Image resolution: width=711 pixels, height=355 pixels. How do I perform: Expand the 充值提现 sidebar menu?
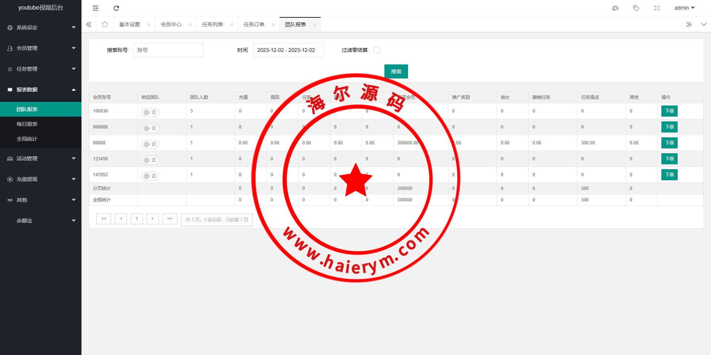point(41,179)
